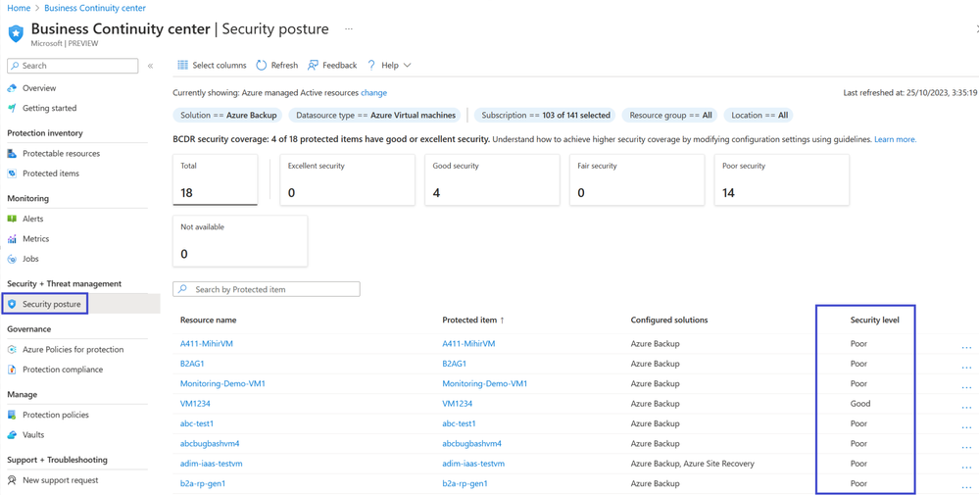Click the Home breadcrumb link
This screenshot has width=979, height=495.
(x=18, y=8)
